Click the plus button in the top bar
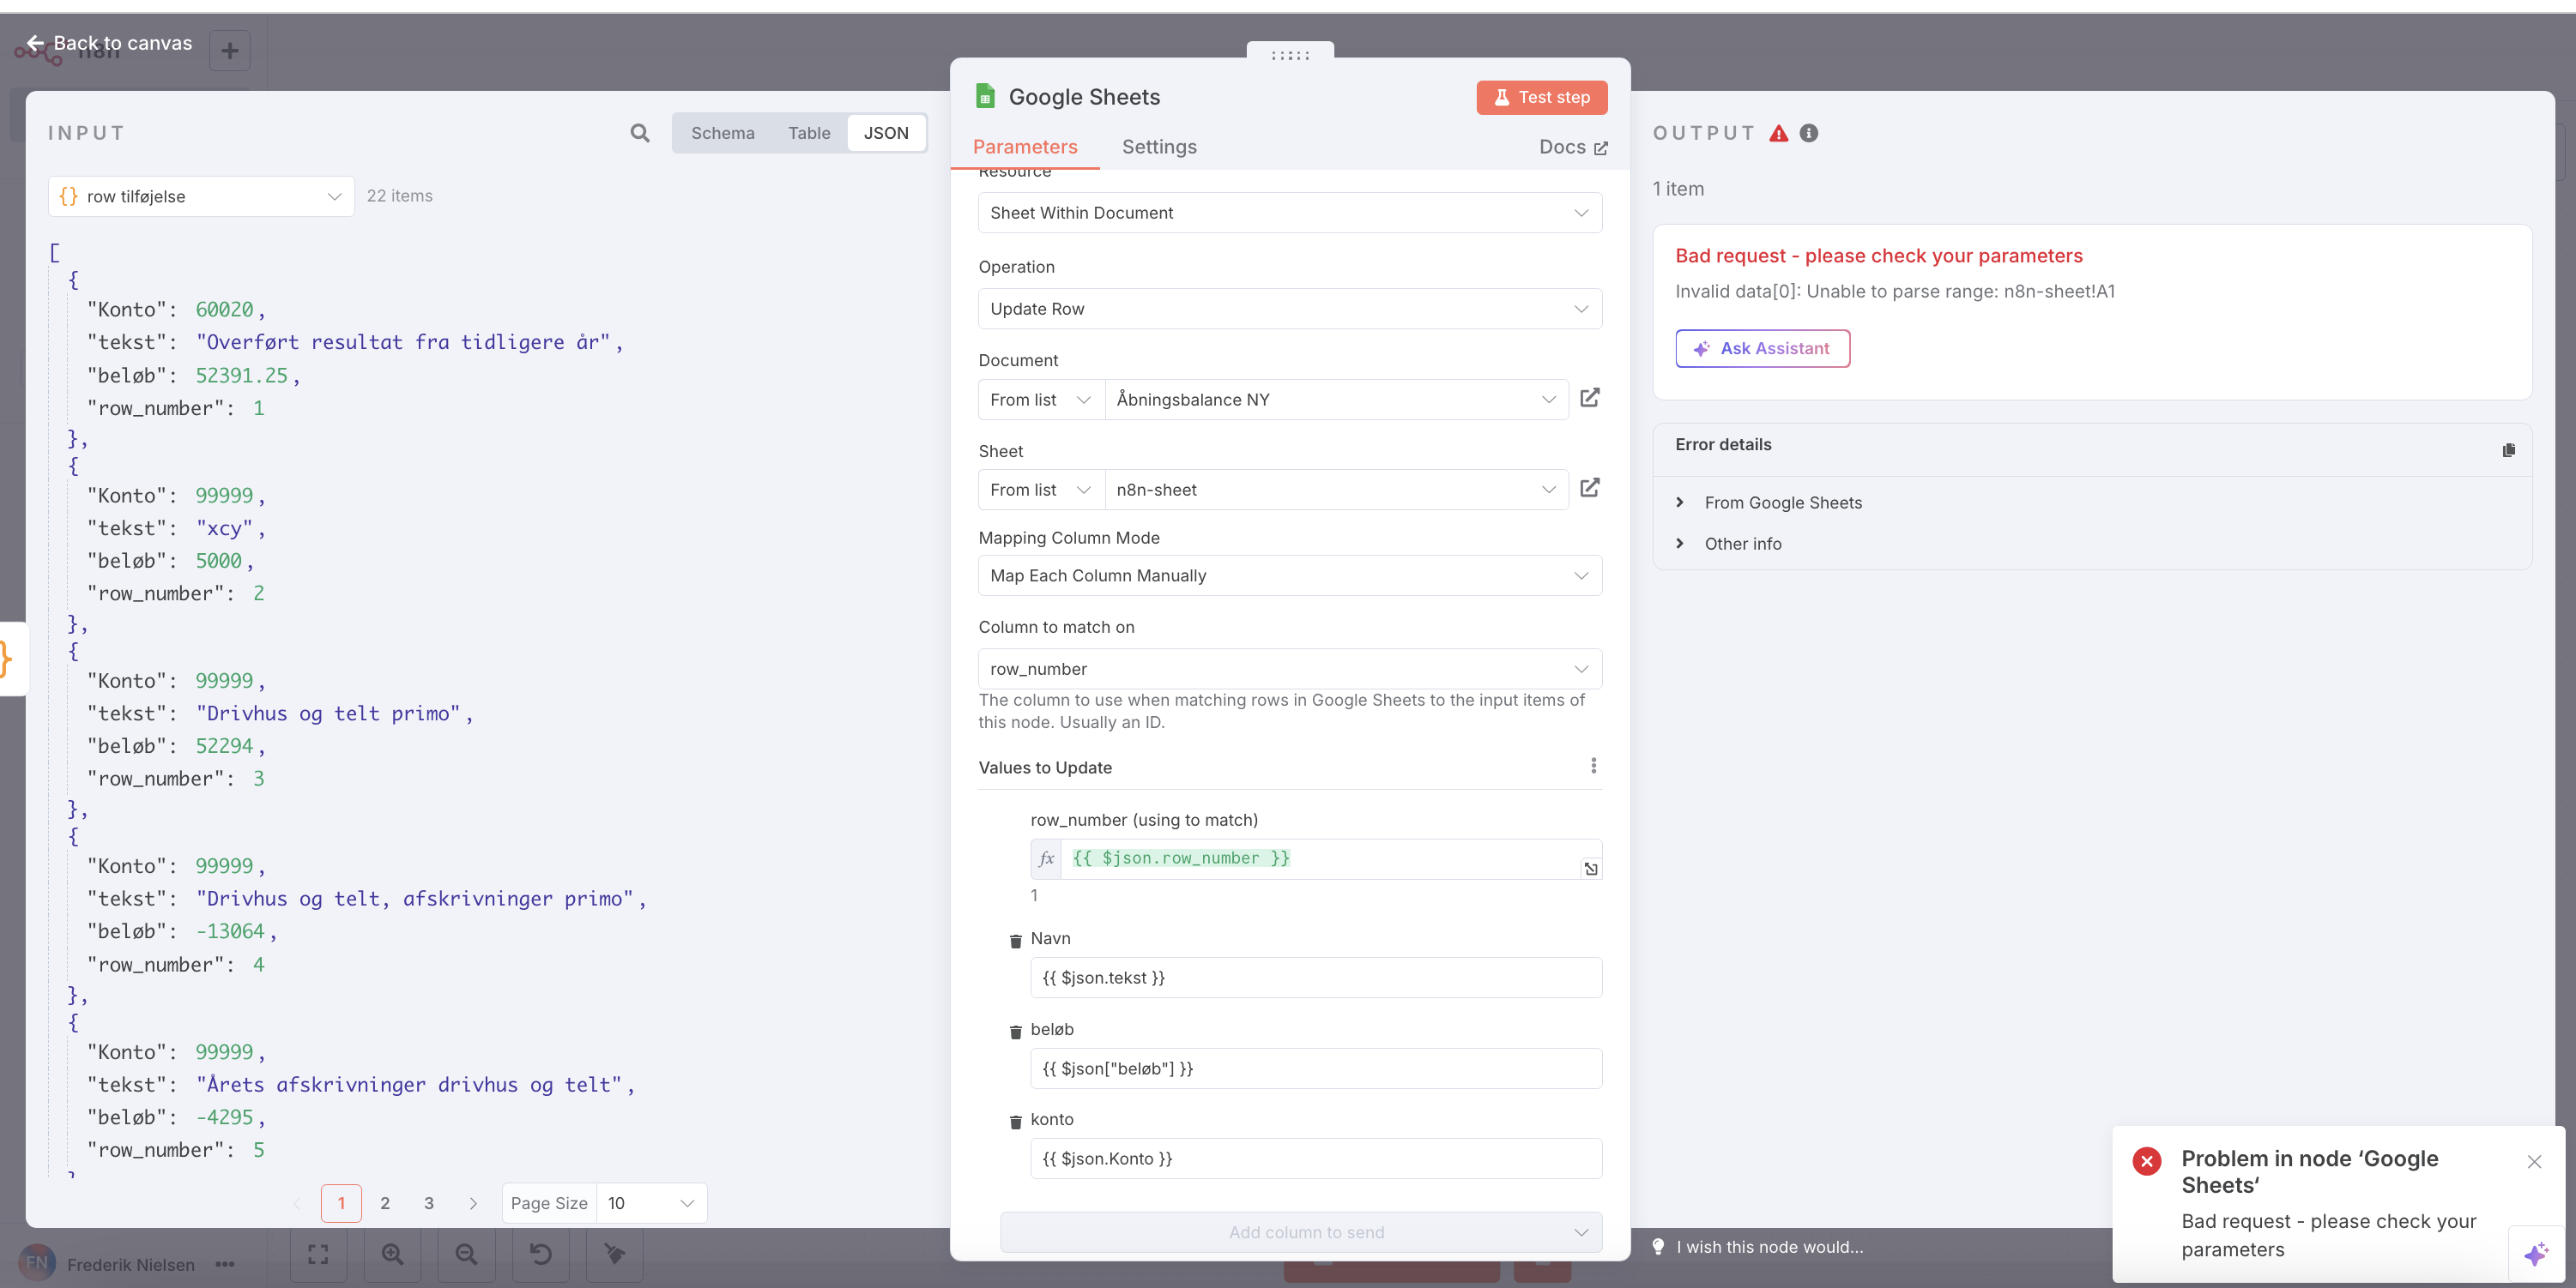Image resolution: width=2576 pixels, height=1288 pixels. click(x=230, y=50)
